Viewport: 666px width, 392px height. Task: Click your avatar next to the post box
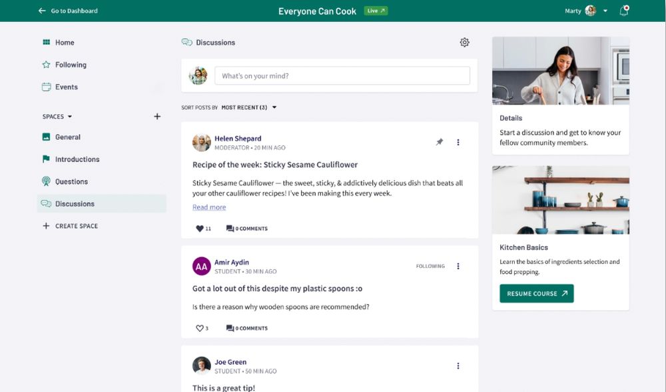pos(198,76)
